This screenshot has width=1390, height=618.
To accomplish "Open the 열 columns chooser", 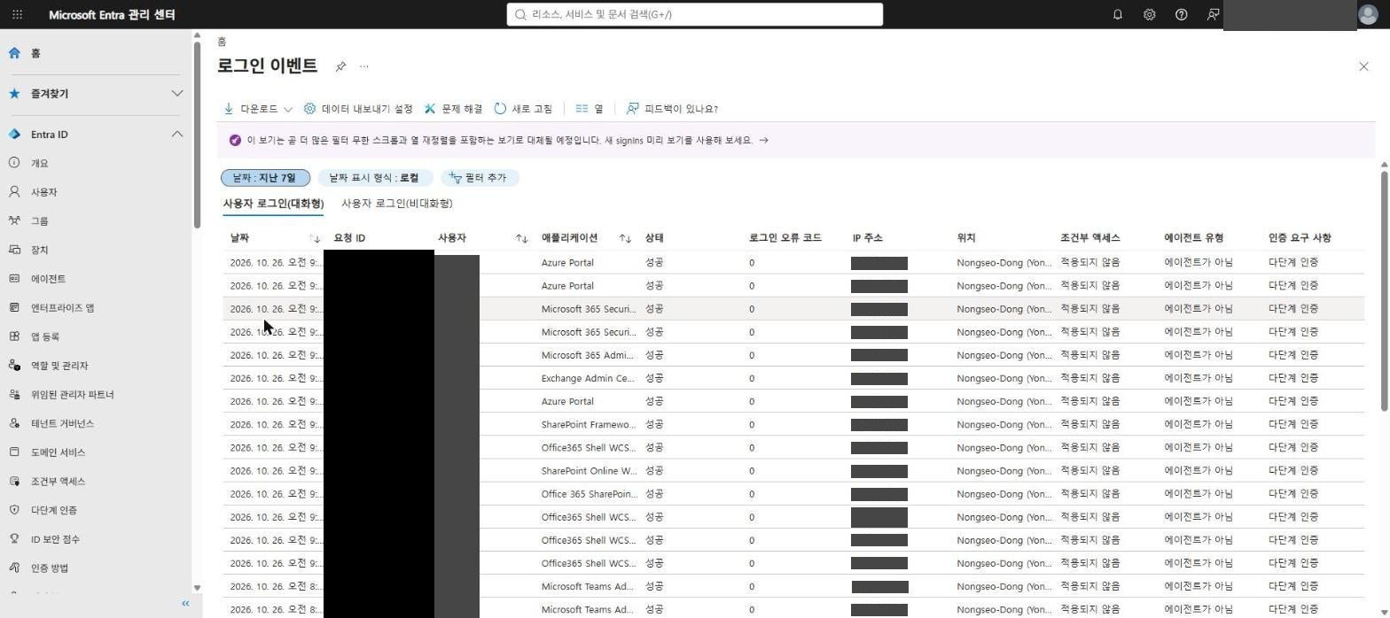I will point(590,109).
